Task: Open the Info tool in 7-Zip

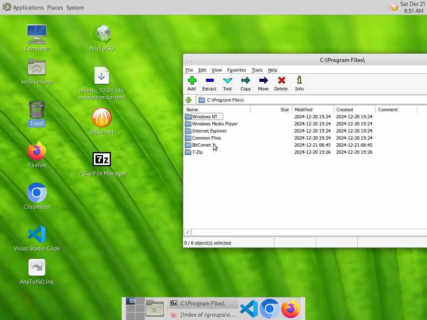Action: click(x=299, y=83)
